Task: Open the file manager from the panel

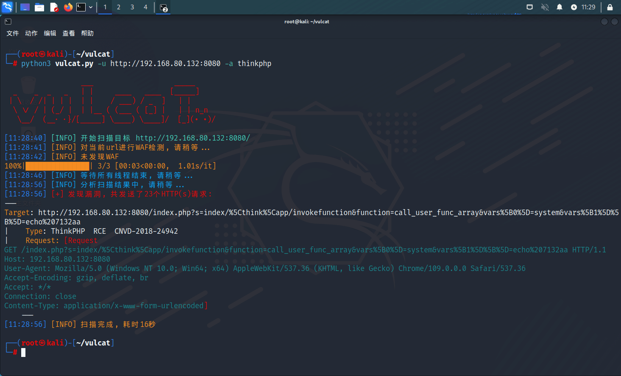Action: [39, 7]
